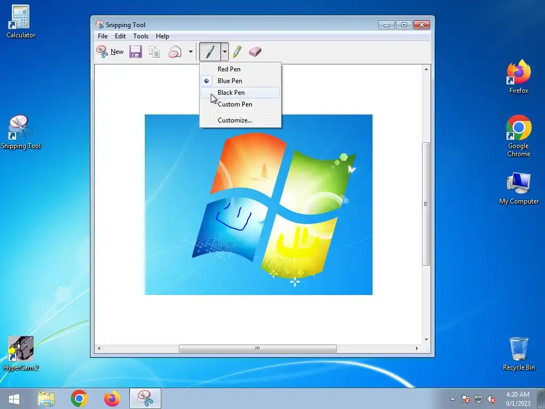The width and height of the screenshot is (545, 409).
Task: Click the horizontal scrollbar right arrow
Action: click(x=417, y=348)
